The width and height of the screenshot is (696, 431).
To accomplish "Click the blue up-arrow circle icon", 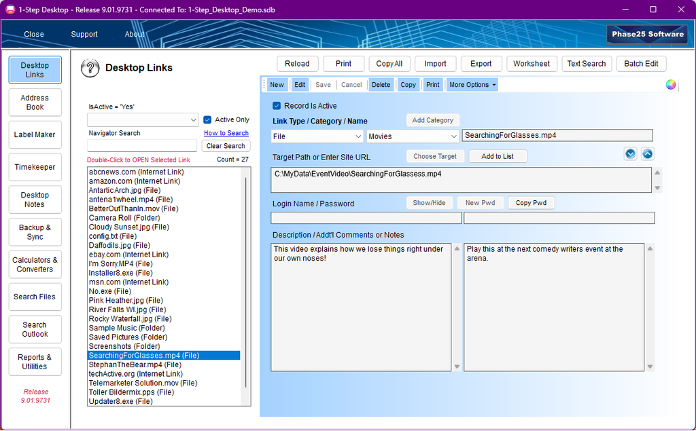I will pyautogui.click(x=648, y=154).
